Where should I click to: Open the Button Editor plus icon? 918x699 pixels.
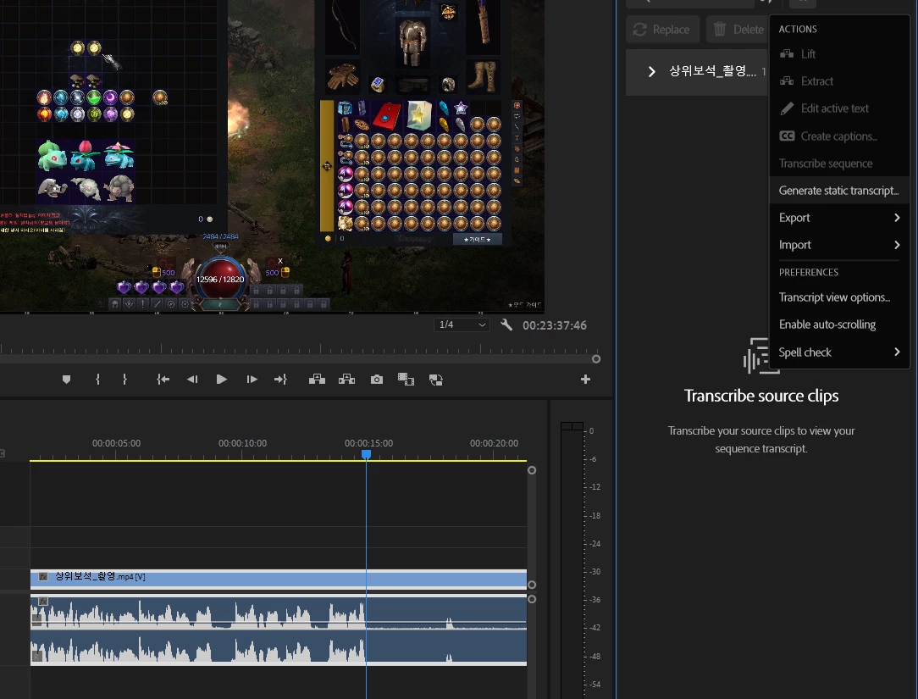pos(585,380)
